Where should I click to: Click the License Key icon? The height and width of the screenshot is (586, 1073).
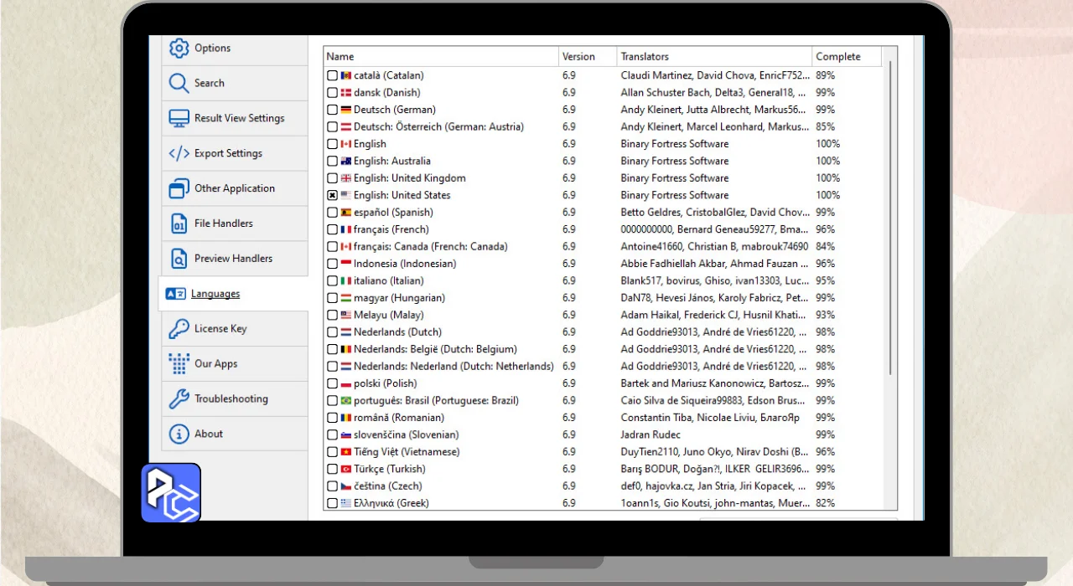(179, 329)
